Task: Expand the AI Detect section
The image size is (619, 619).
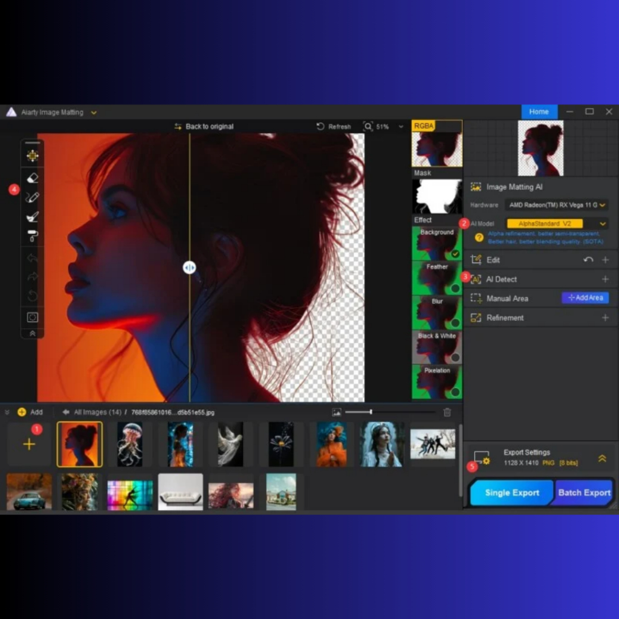Action: (605, 279)
